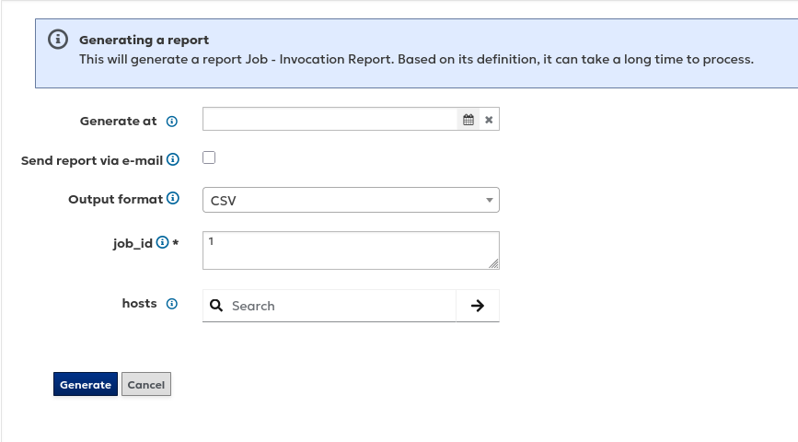Click the hosts Search input field
The image size is (798, 442).
[341, 306]
